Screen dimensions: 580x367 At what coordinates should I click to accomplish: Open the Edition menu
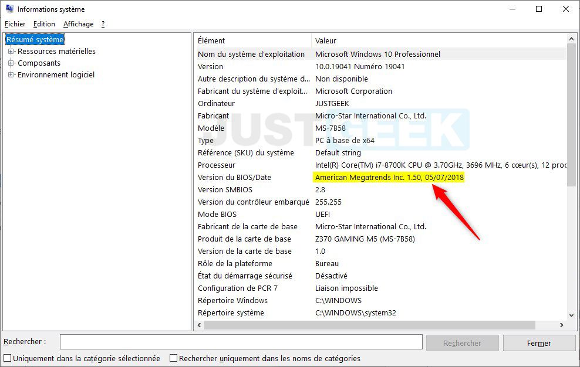(x=44, y=24)
